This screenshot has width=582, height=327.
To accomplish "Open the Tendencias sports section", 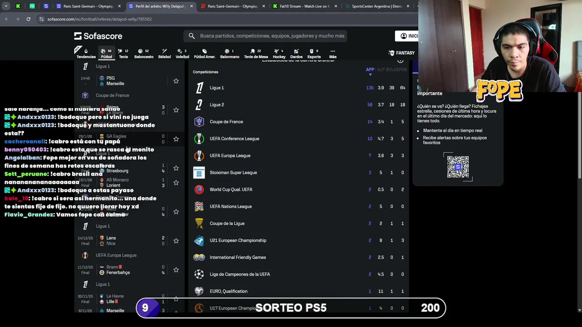I will pyautogui.click(x=86, y=54).
